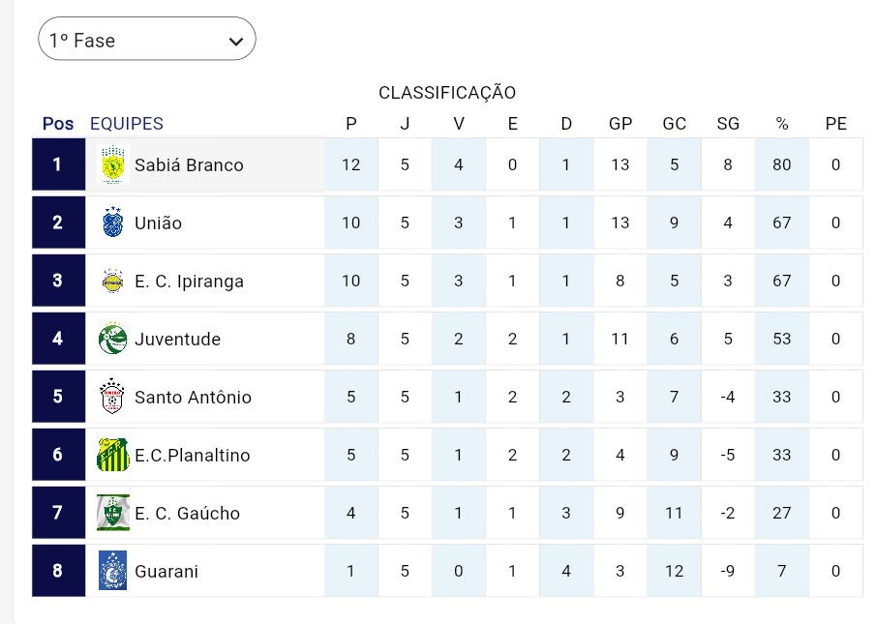876x624 pixels.
Task: Click the Santo Antônio team crest icon
Action: [x=113, y=397]
